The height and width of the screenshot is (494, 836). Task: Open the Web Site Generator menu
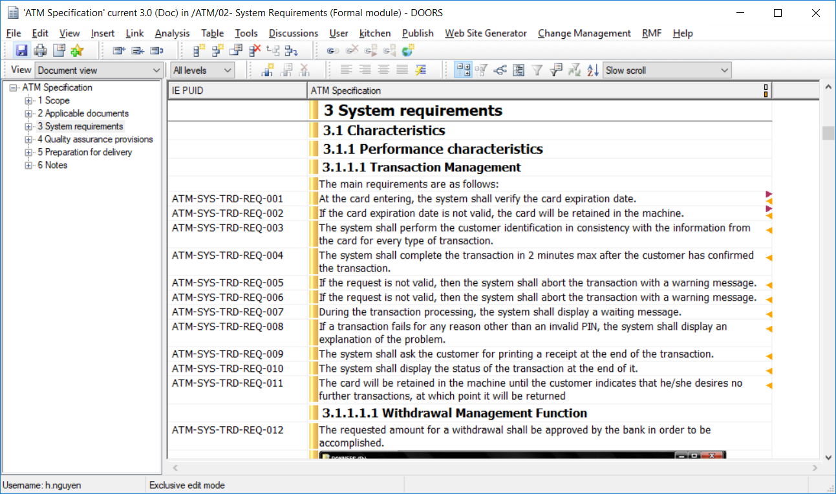(486, 33)
